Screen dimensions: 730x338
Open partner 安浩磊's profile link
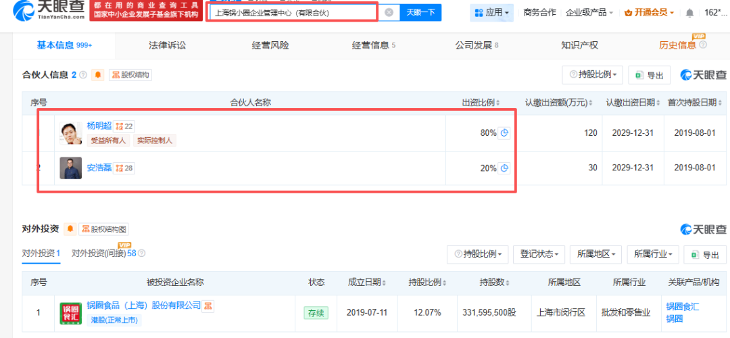(x=99, y=168)
